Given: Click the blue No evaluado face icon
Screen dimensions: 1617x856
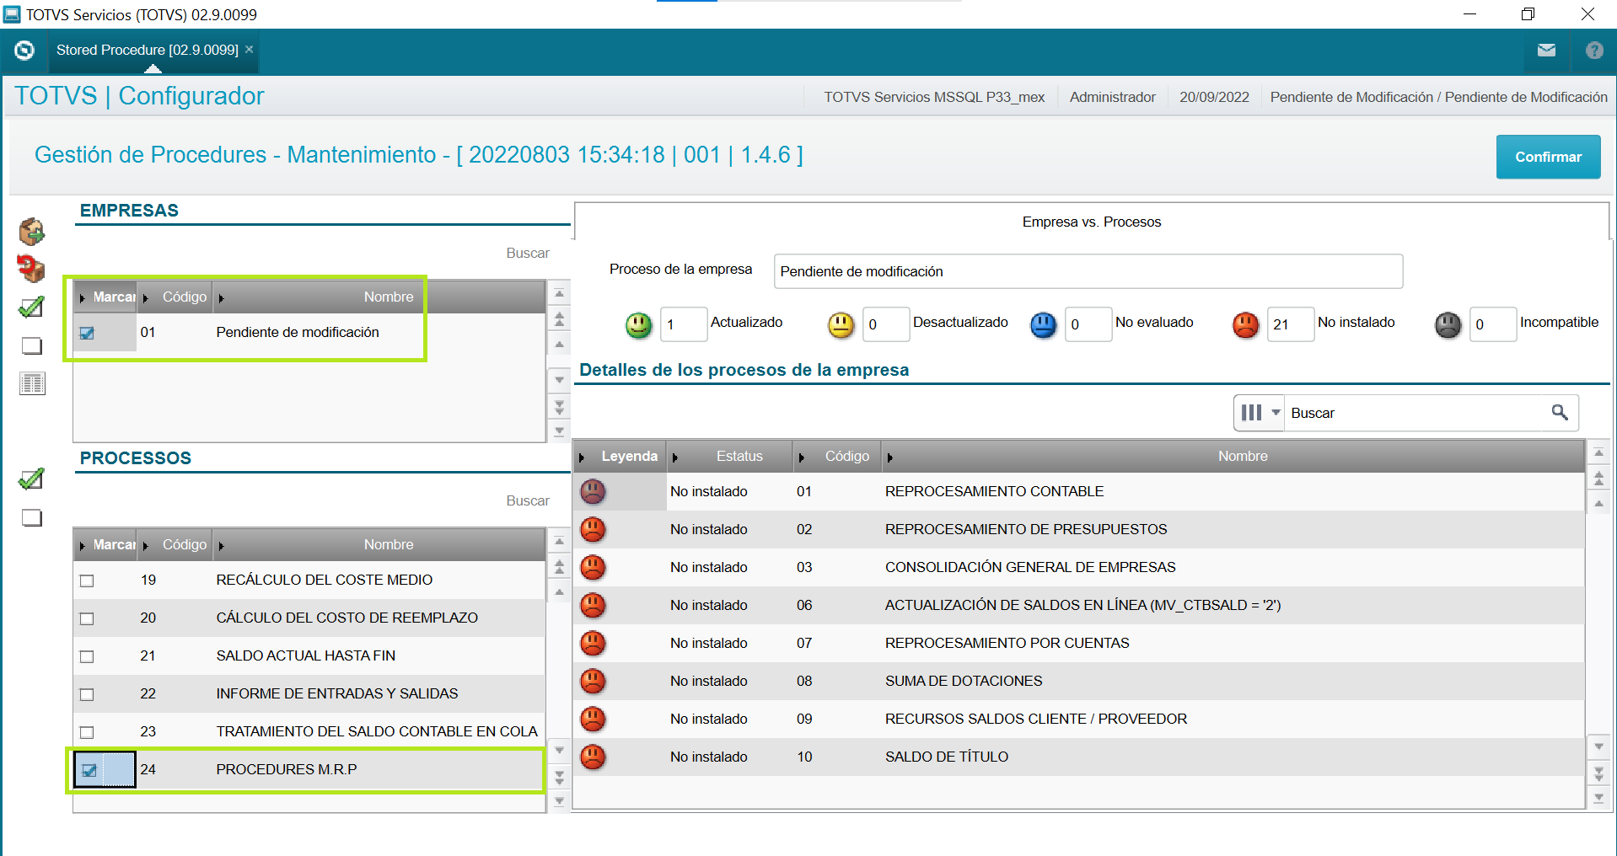Looking at the screenshot, I should click(1044, 324).
